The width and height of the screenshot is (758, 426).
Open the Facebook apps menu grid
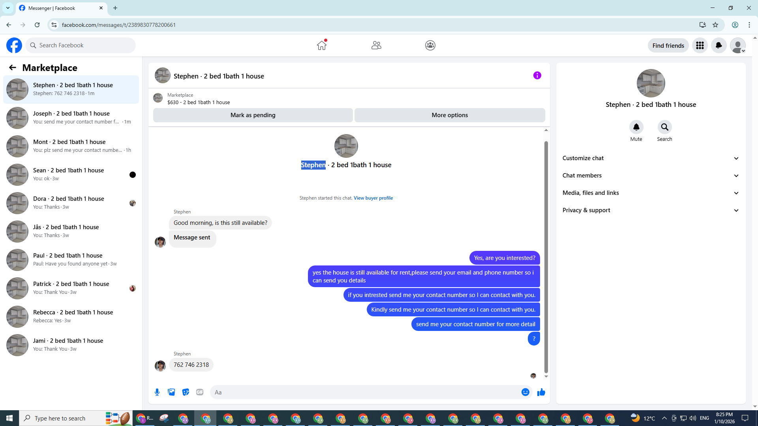click(x=700, y=45)
